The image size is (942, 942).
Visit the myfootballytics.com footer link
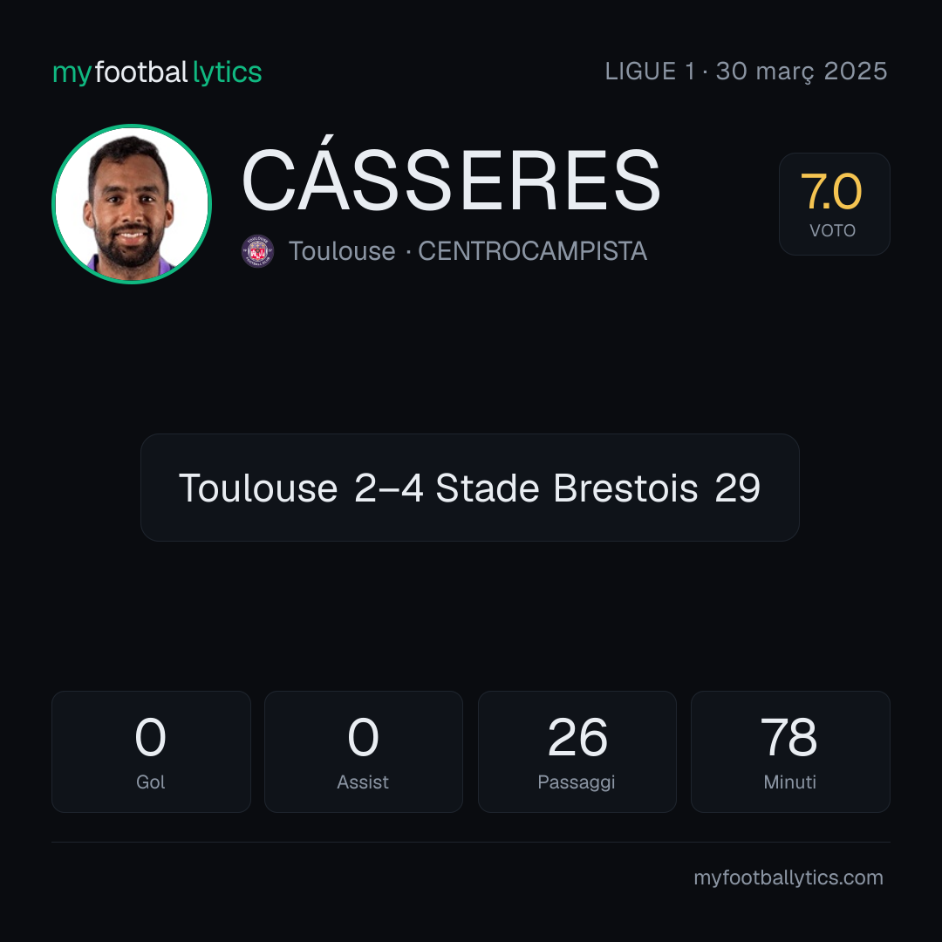(x=788, y=877)
